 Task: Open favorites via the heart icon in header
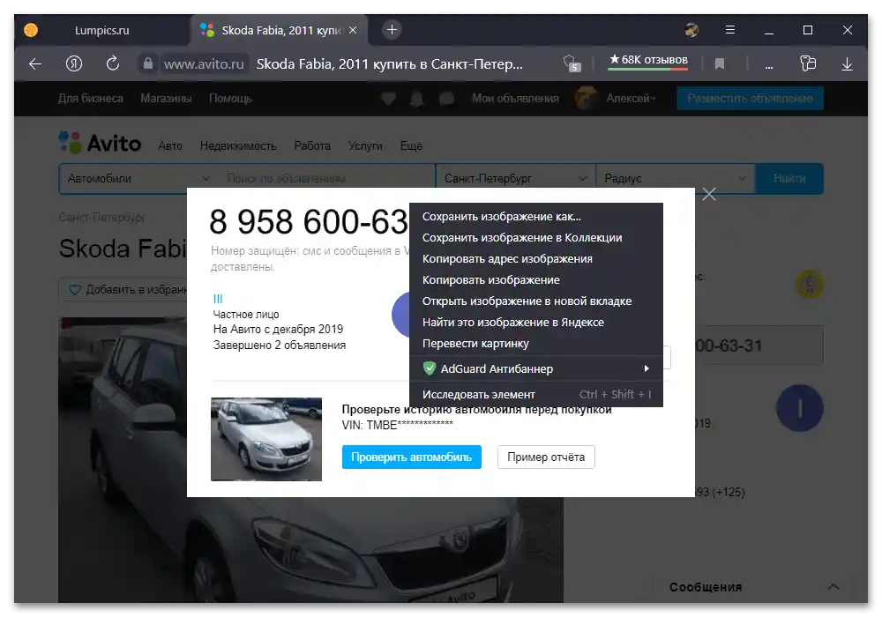click(x=388, y=99)
